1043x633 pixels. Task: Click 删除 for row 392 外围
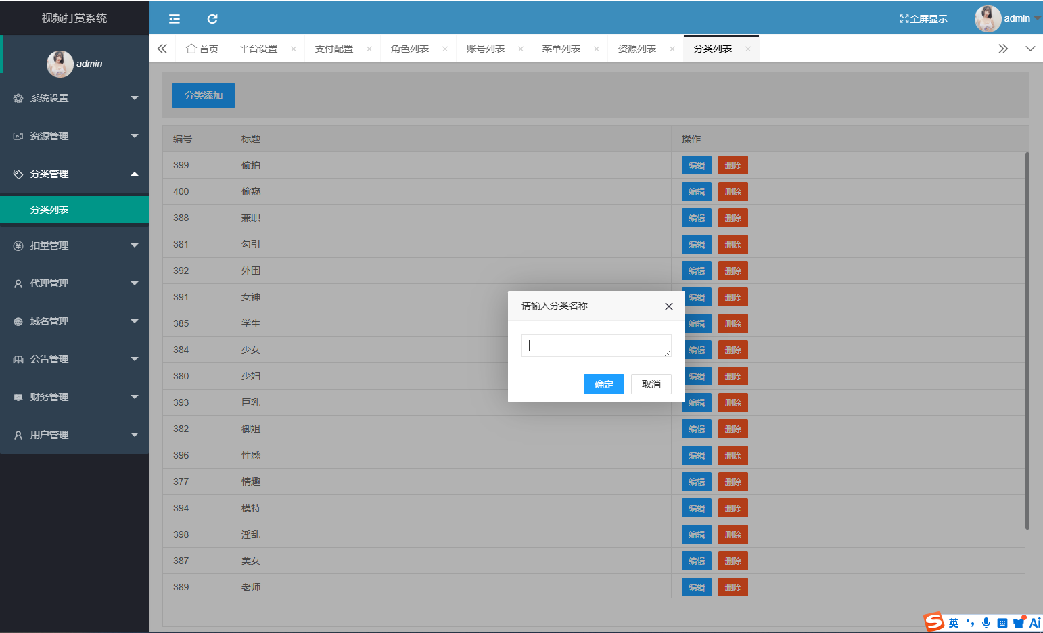coord(733,271)
